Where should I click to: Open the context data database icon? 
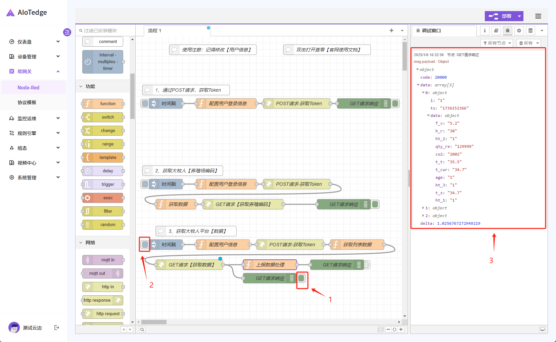(x=530, y=31)
